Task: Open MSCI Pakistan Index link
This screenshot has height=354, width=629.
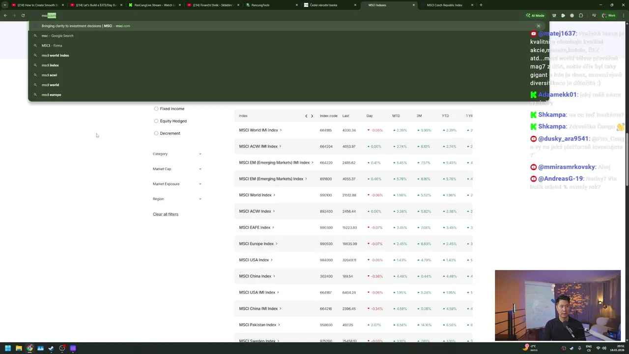Action: [257, 325]
